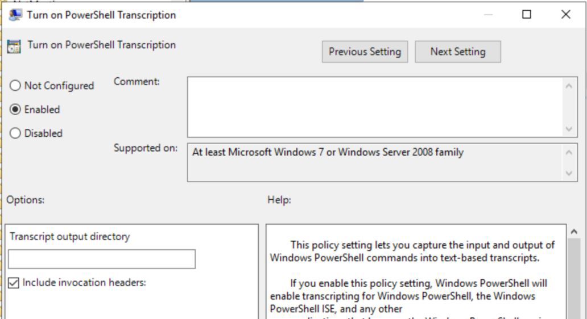Click the Transcript output directory field

[x=102, y=259]
